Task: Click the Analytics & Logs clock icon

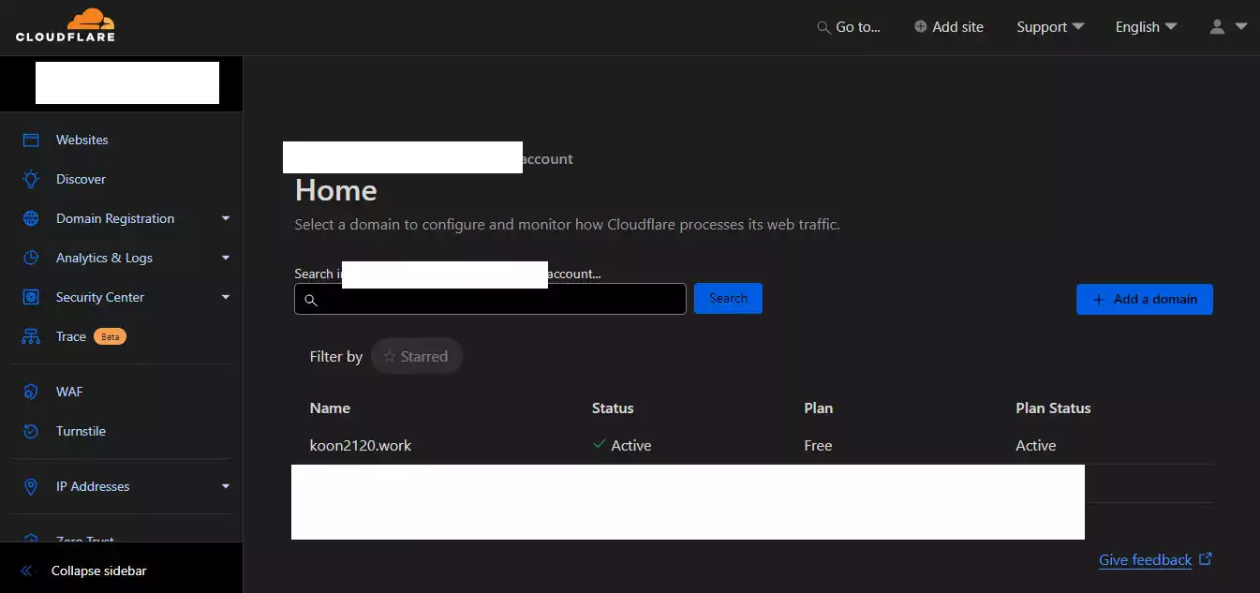Action: [x=31, y=258]
